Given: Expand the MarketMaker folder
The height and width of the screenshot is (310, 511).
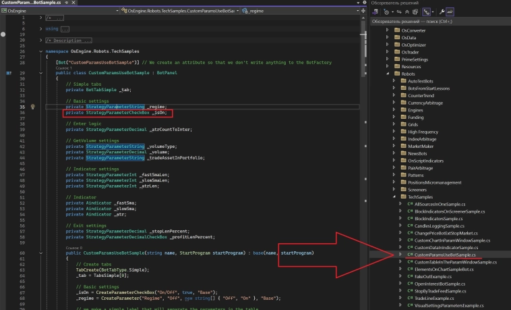Looking at the screenshot, I should (393, 145).
